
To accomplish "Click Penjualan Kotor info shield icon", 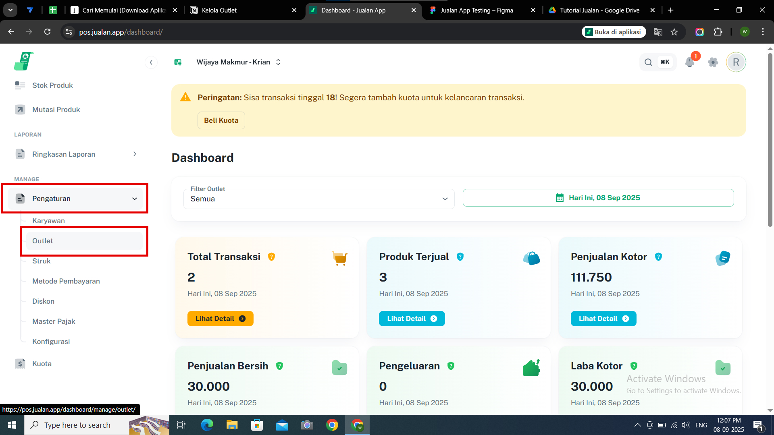I will click(x=658, y=257).
